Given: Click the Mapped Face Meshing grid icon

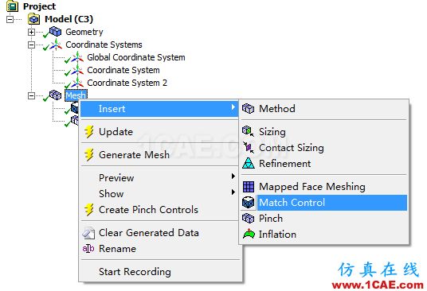Looking at the screenshot, I should (248, 187).
